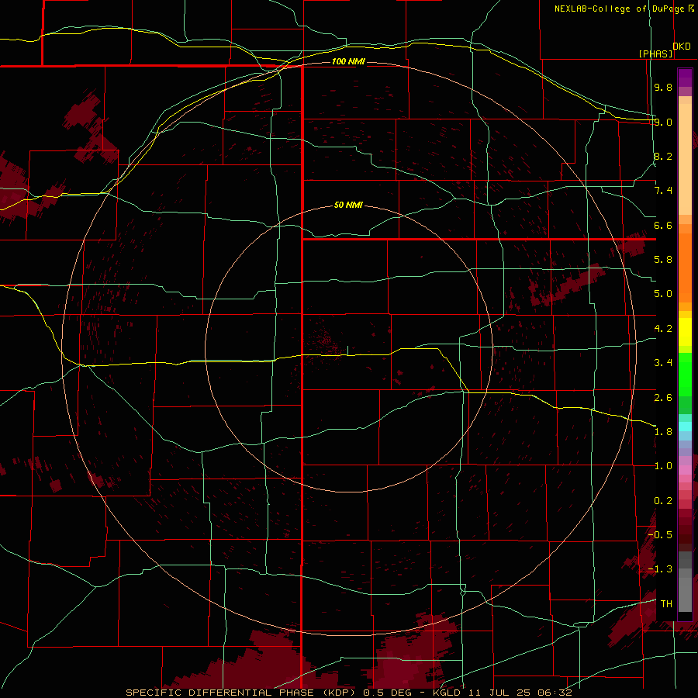The height and width of the screenshot is (698, 698).
Task: Select the 5.8 scale value
Action: [663, 260]
